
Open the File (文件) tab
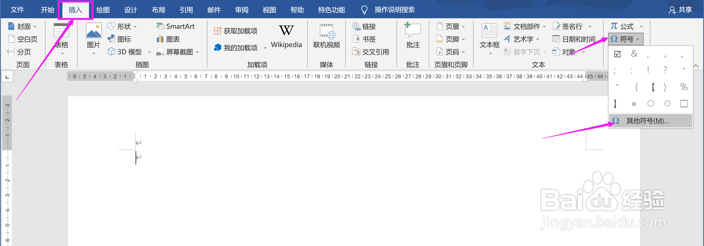coord(17,10)
